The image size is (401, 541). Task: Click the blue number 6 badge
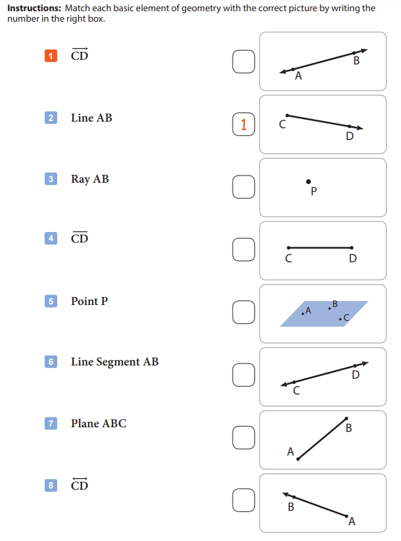[51, 362]
